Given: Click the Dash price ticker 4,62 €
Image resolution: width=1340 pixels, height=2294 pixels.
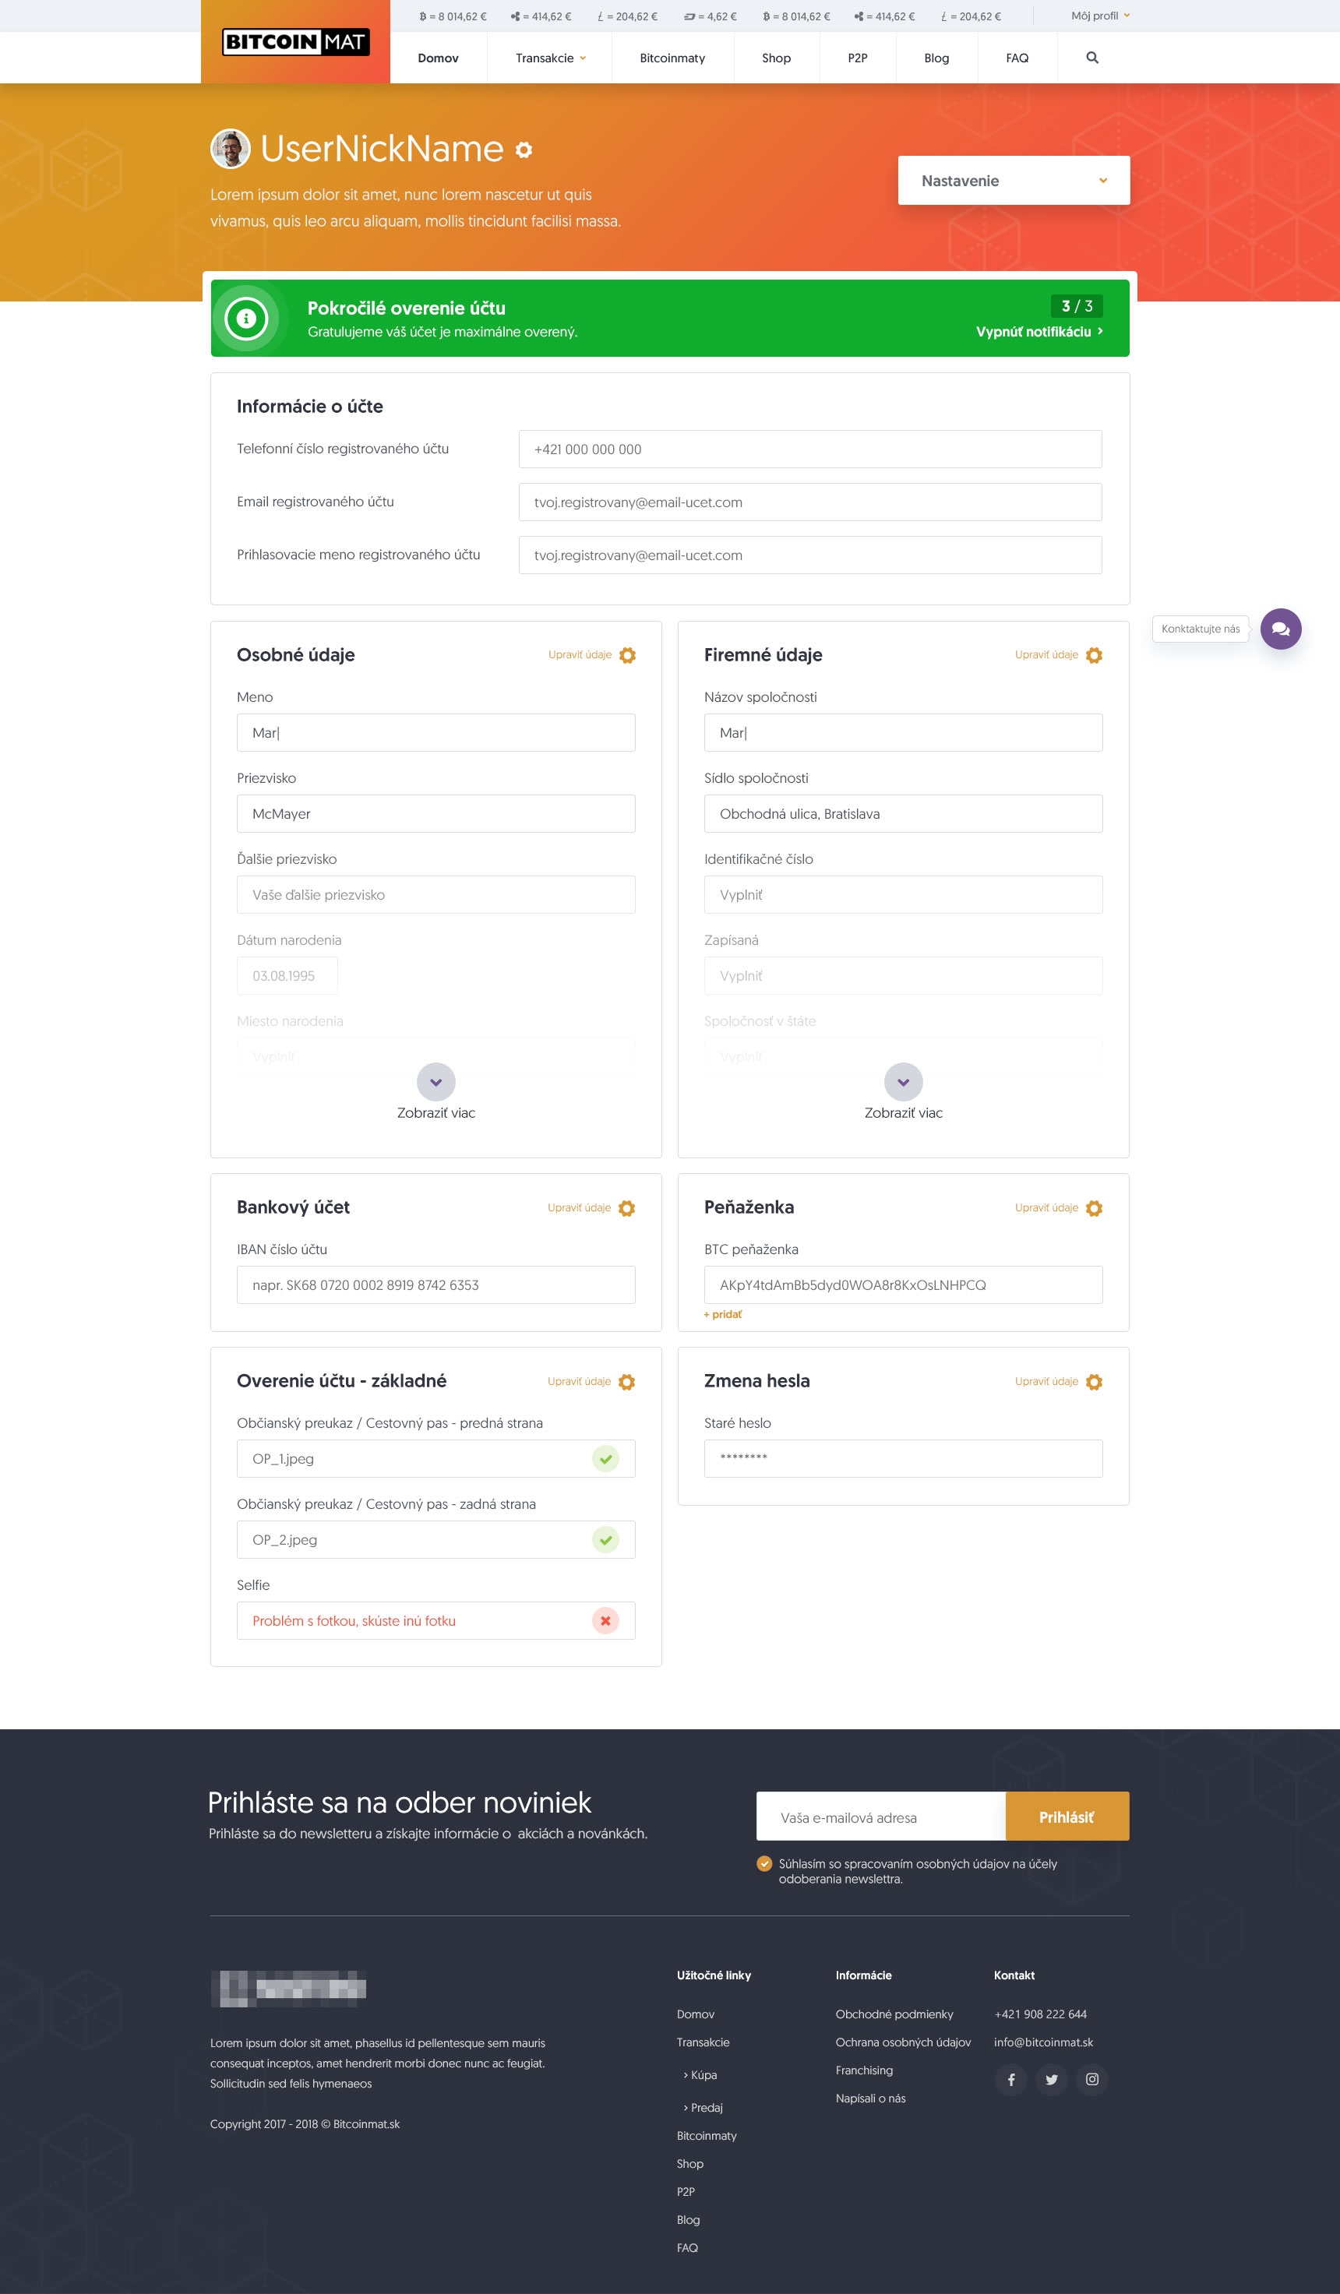Looking at the screenshot, I should [x=710, y=16].
